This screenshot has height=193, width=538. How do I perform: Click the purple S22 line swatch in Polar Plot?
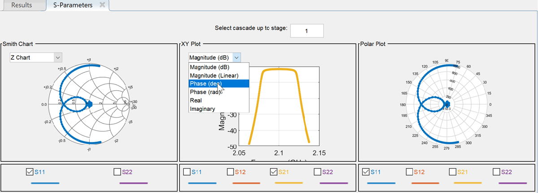click(512, 183)
